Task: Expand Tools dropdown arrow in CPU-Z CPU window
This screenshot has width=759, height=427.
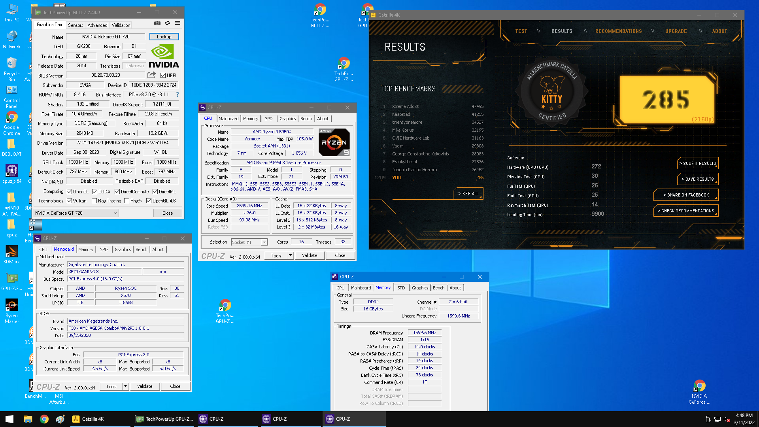Action: (290, 255)
